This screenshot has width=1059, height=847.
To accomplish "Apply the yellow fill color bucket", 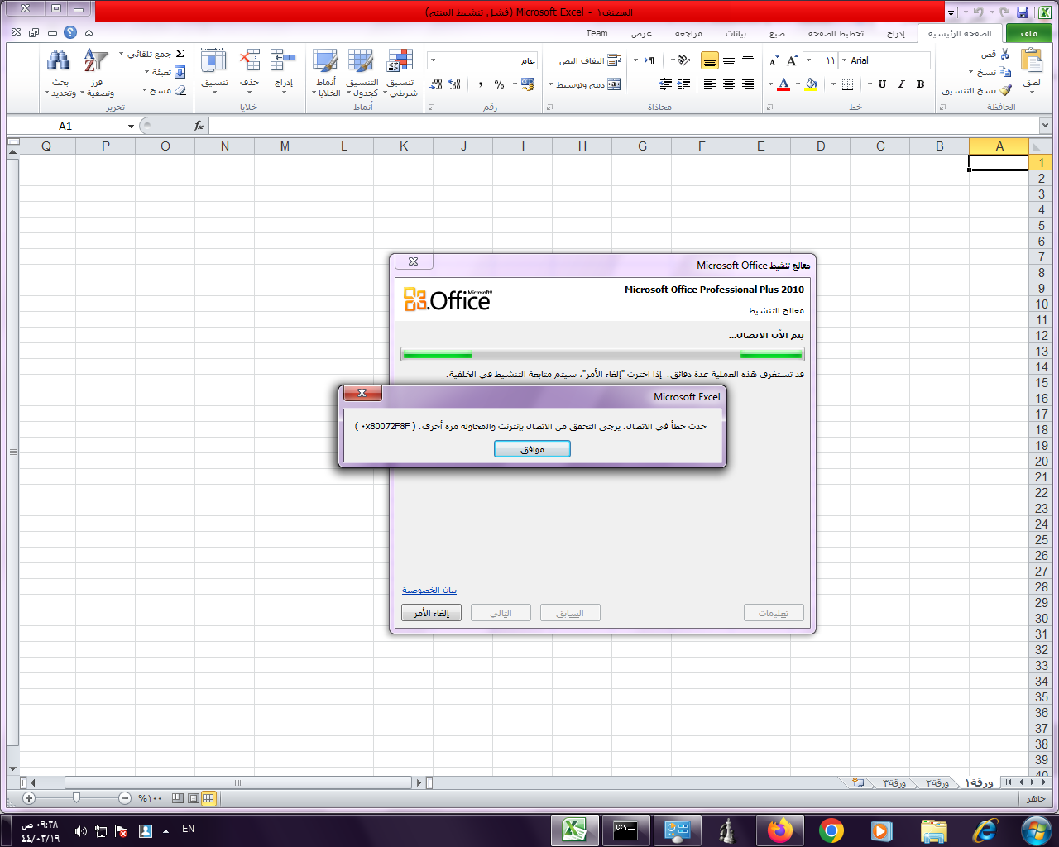I will click(812, 84).
